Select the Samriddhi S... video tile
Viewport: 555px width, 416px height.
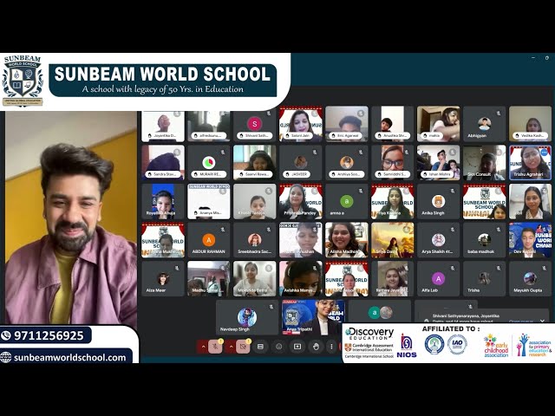(x=393, y=162)
